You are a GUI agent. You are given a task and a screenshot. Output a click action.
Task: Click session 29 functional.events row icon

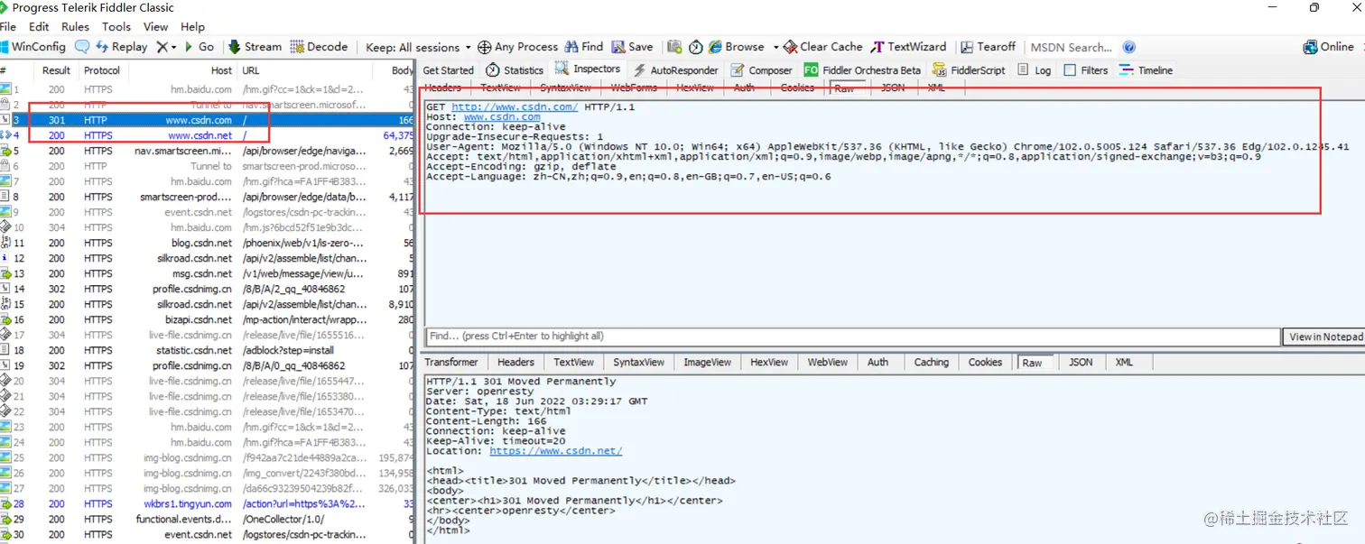5,519
